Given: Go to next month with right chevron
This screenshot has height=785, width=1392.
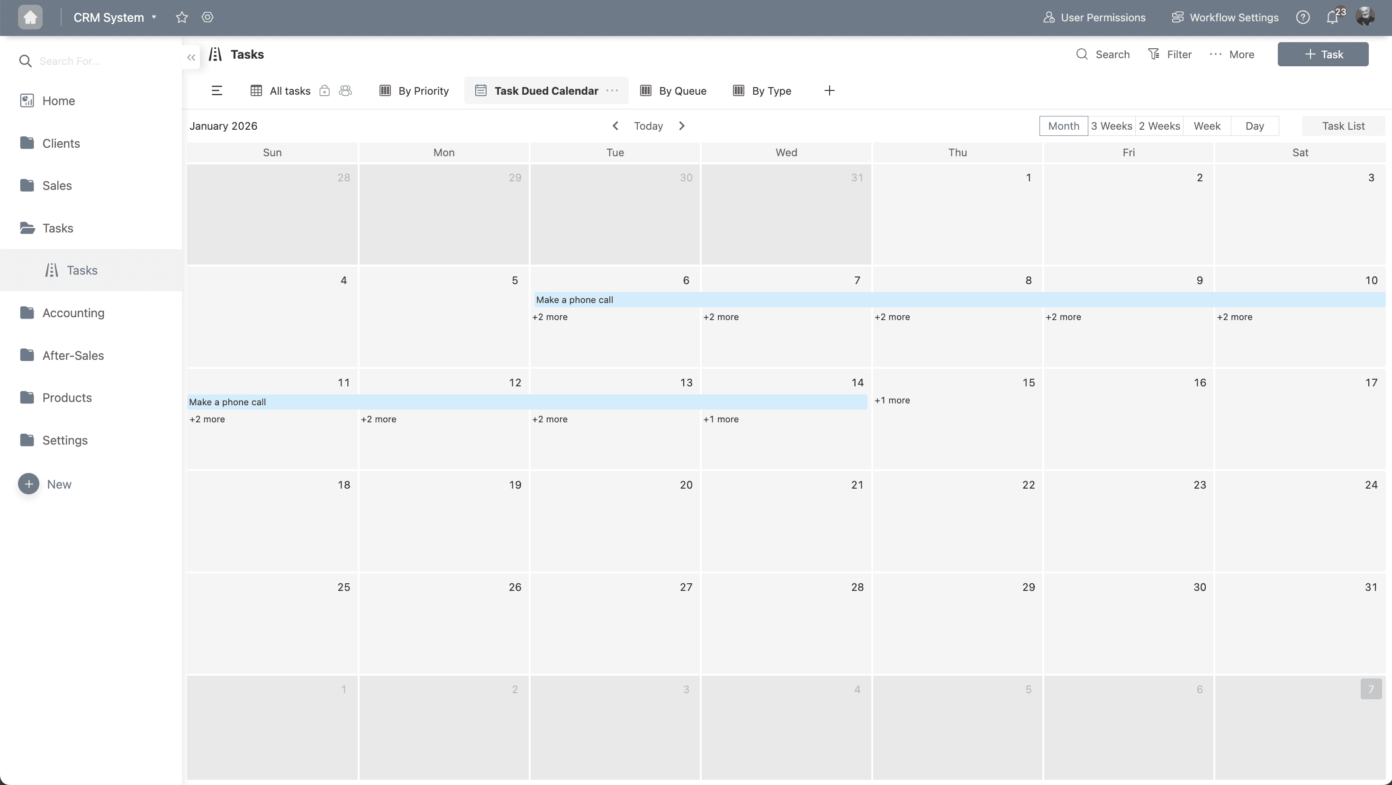Looking at the screenshot, I should (x=681, y=126).
